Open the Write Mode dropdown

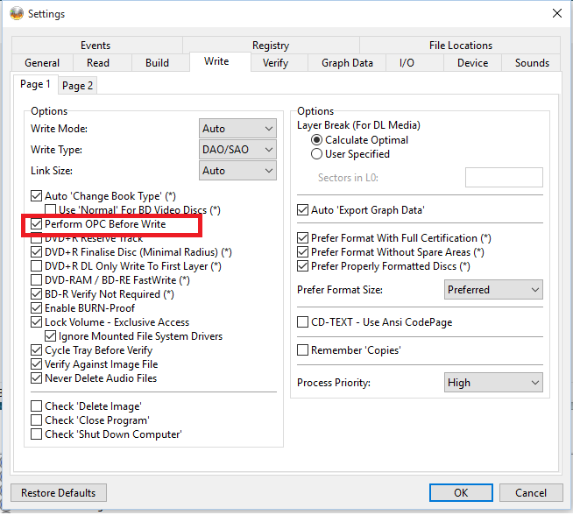tap(237, 129)
